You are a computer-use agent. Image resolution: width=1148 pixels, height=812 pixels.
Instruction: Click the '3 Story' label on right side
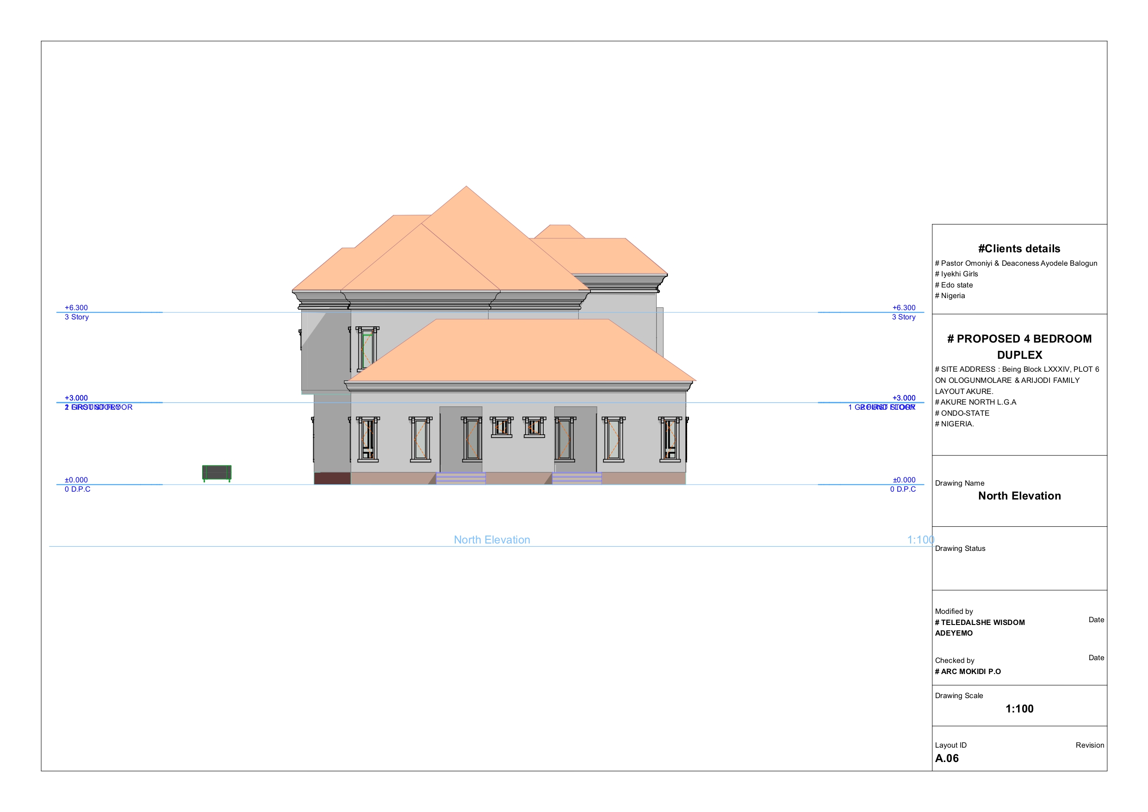[x=904, y=317]
